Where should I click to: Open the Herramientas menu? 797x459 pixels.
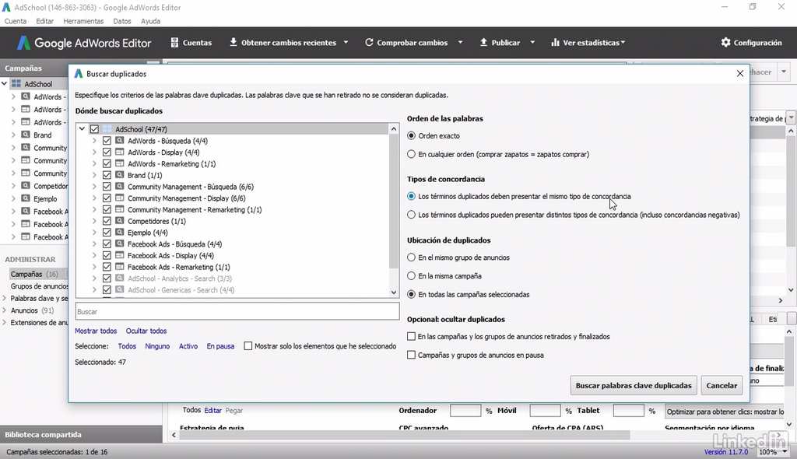click(83, 21)
